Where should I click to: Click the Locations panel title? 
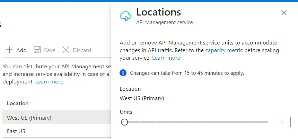point(158,12)
